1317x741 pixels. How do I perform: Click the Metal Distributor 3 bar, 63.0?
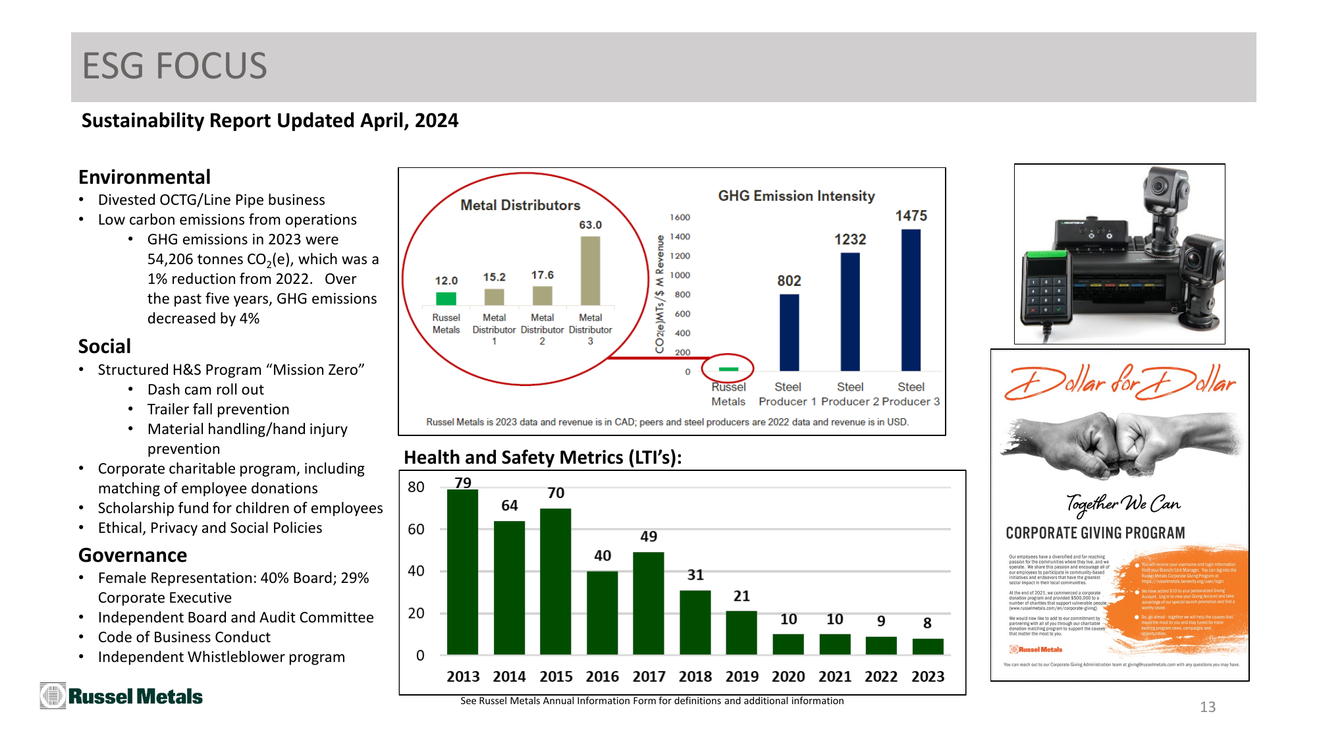point(590,271)
